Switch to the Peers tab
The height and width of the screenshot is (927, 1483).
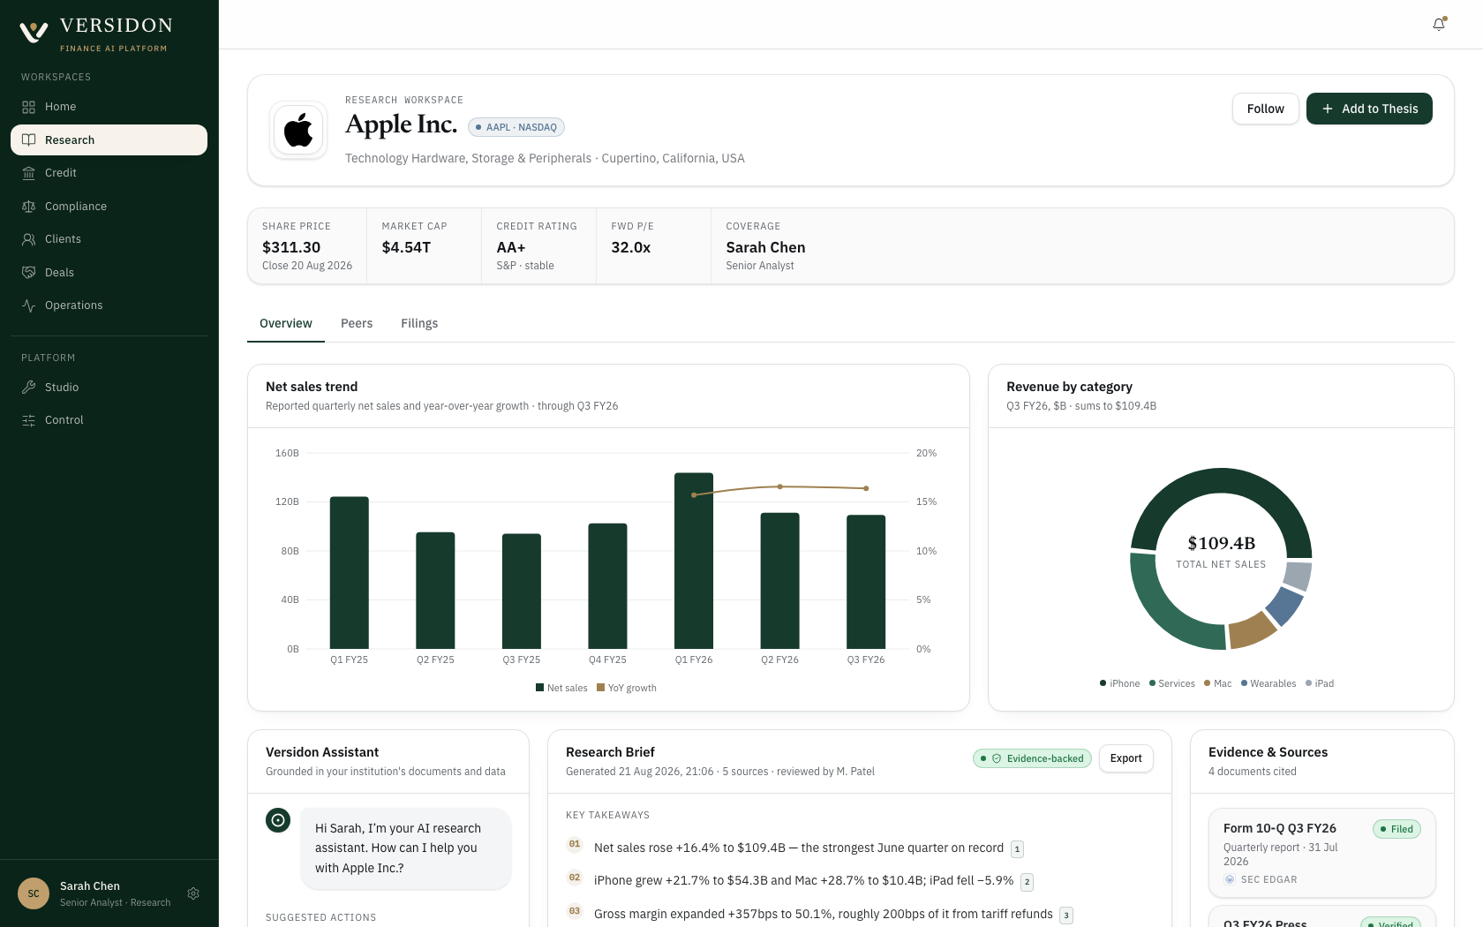[x=357, y=323]
